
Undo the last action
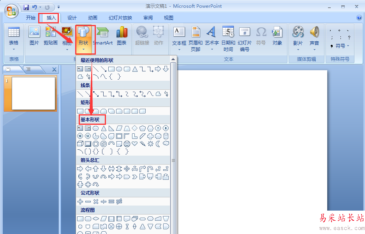34,7
